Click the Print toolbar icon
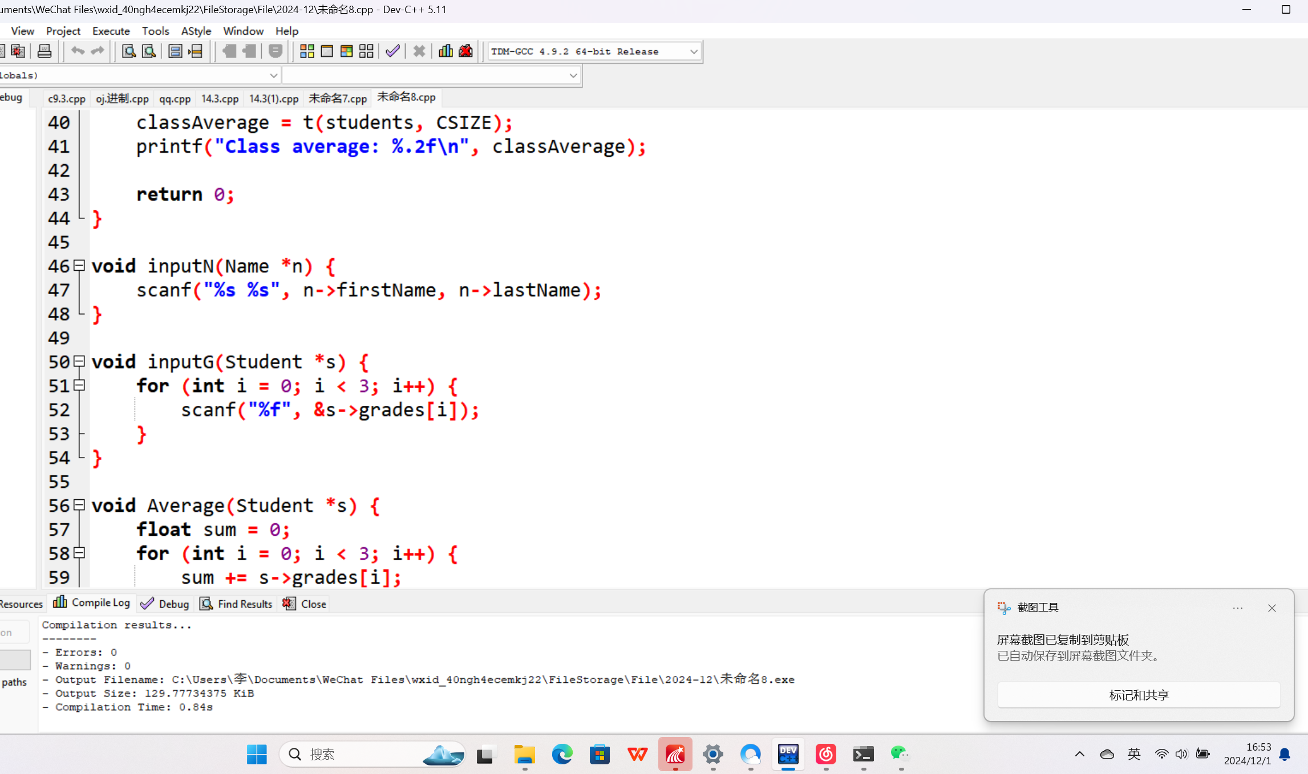 (44, 51)
